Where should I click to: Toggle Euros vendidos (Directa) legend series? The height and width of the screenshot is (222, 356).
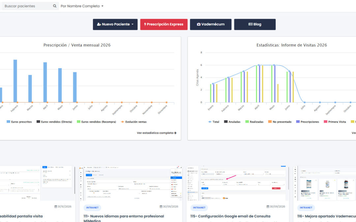click(x=54, y=122)
